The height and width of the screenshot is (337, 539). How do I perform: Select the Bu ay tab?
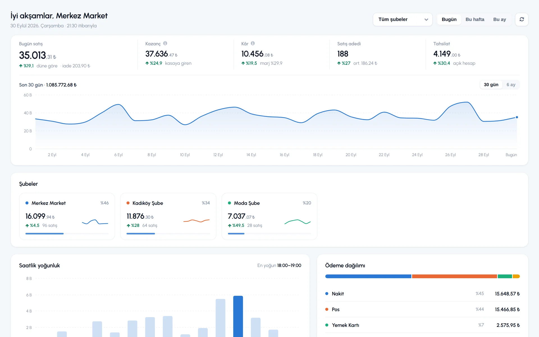499,19
